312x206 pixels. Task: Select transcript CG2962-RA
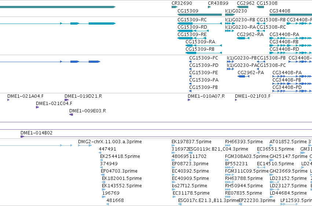(243, 38)
